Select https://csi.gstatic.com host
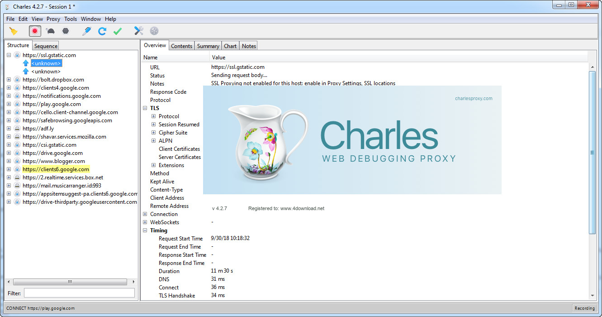 coord(49,145)
